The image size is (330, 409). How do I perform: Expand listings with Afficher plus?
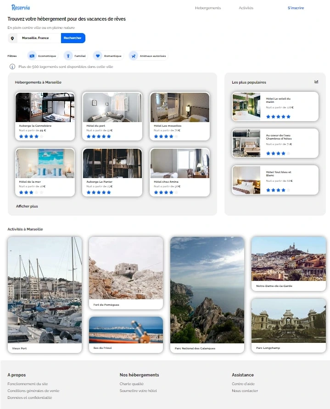point(27,207)
